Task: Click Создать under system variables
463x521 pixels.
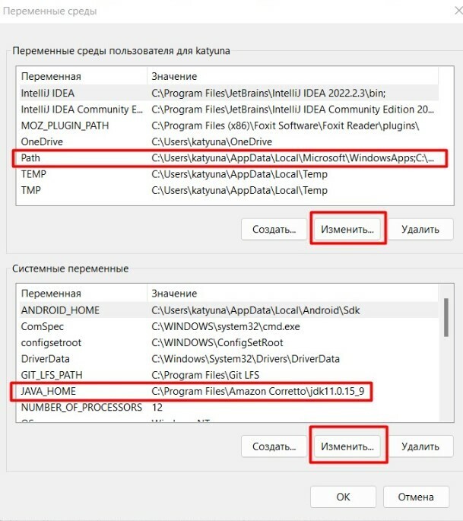Action: pyautogui.click(x=274, y=446)
